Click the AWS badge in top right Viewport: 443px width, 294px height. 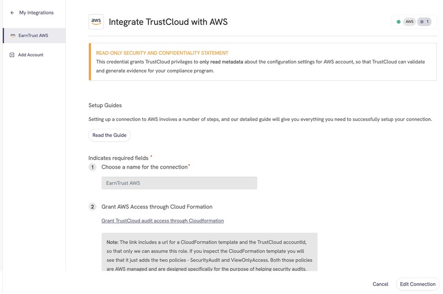pos(409,22)
